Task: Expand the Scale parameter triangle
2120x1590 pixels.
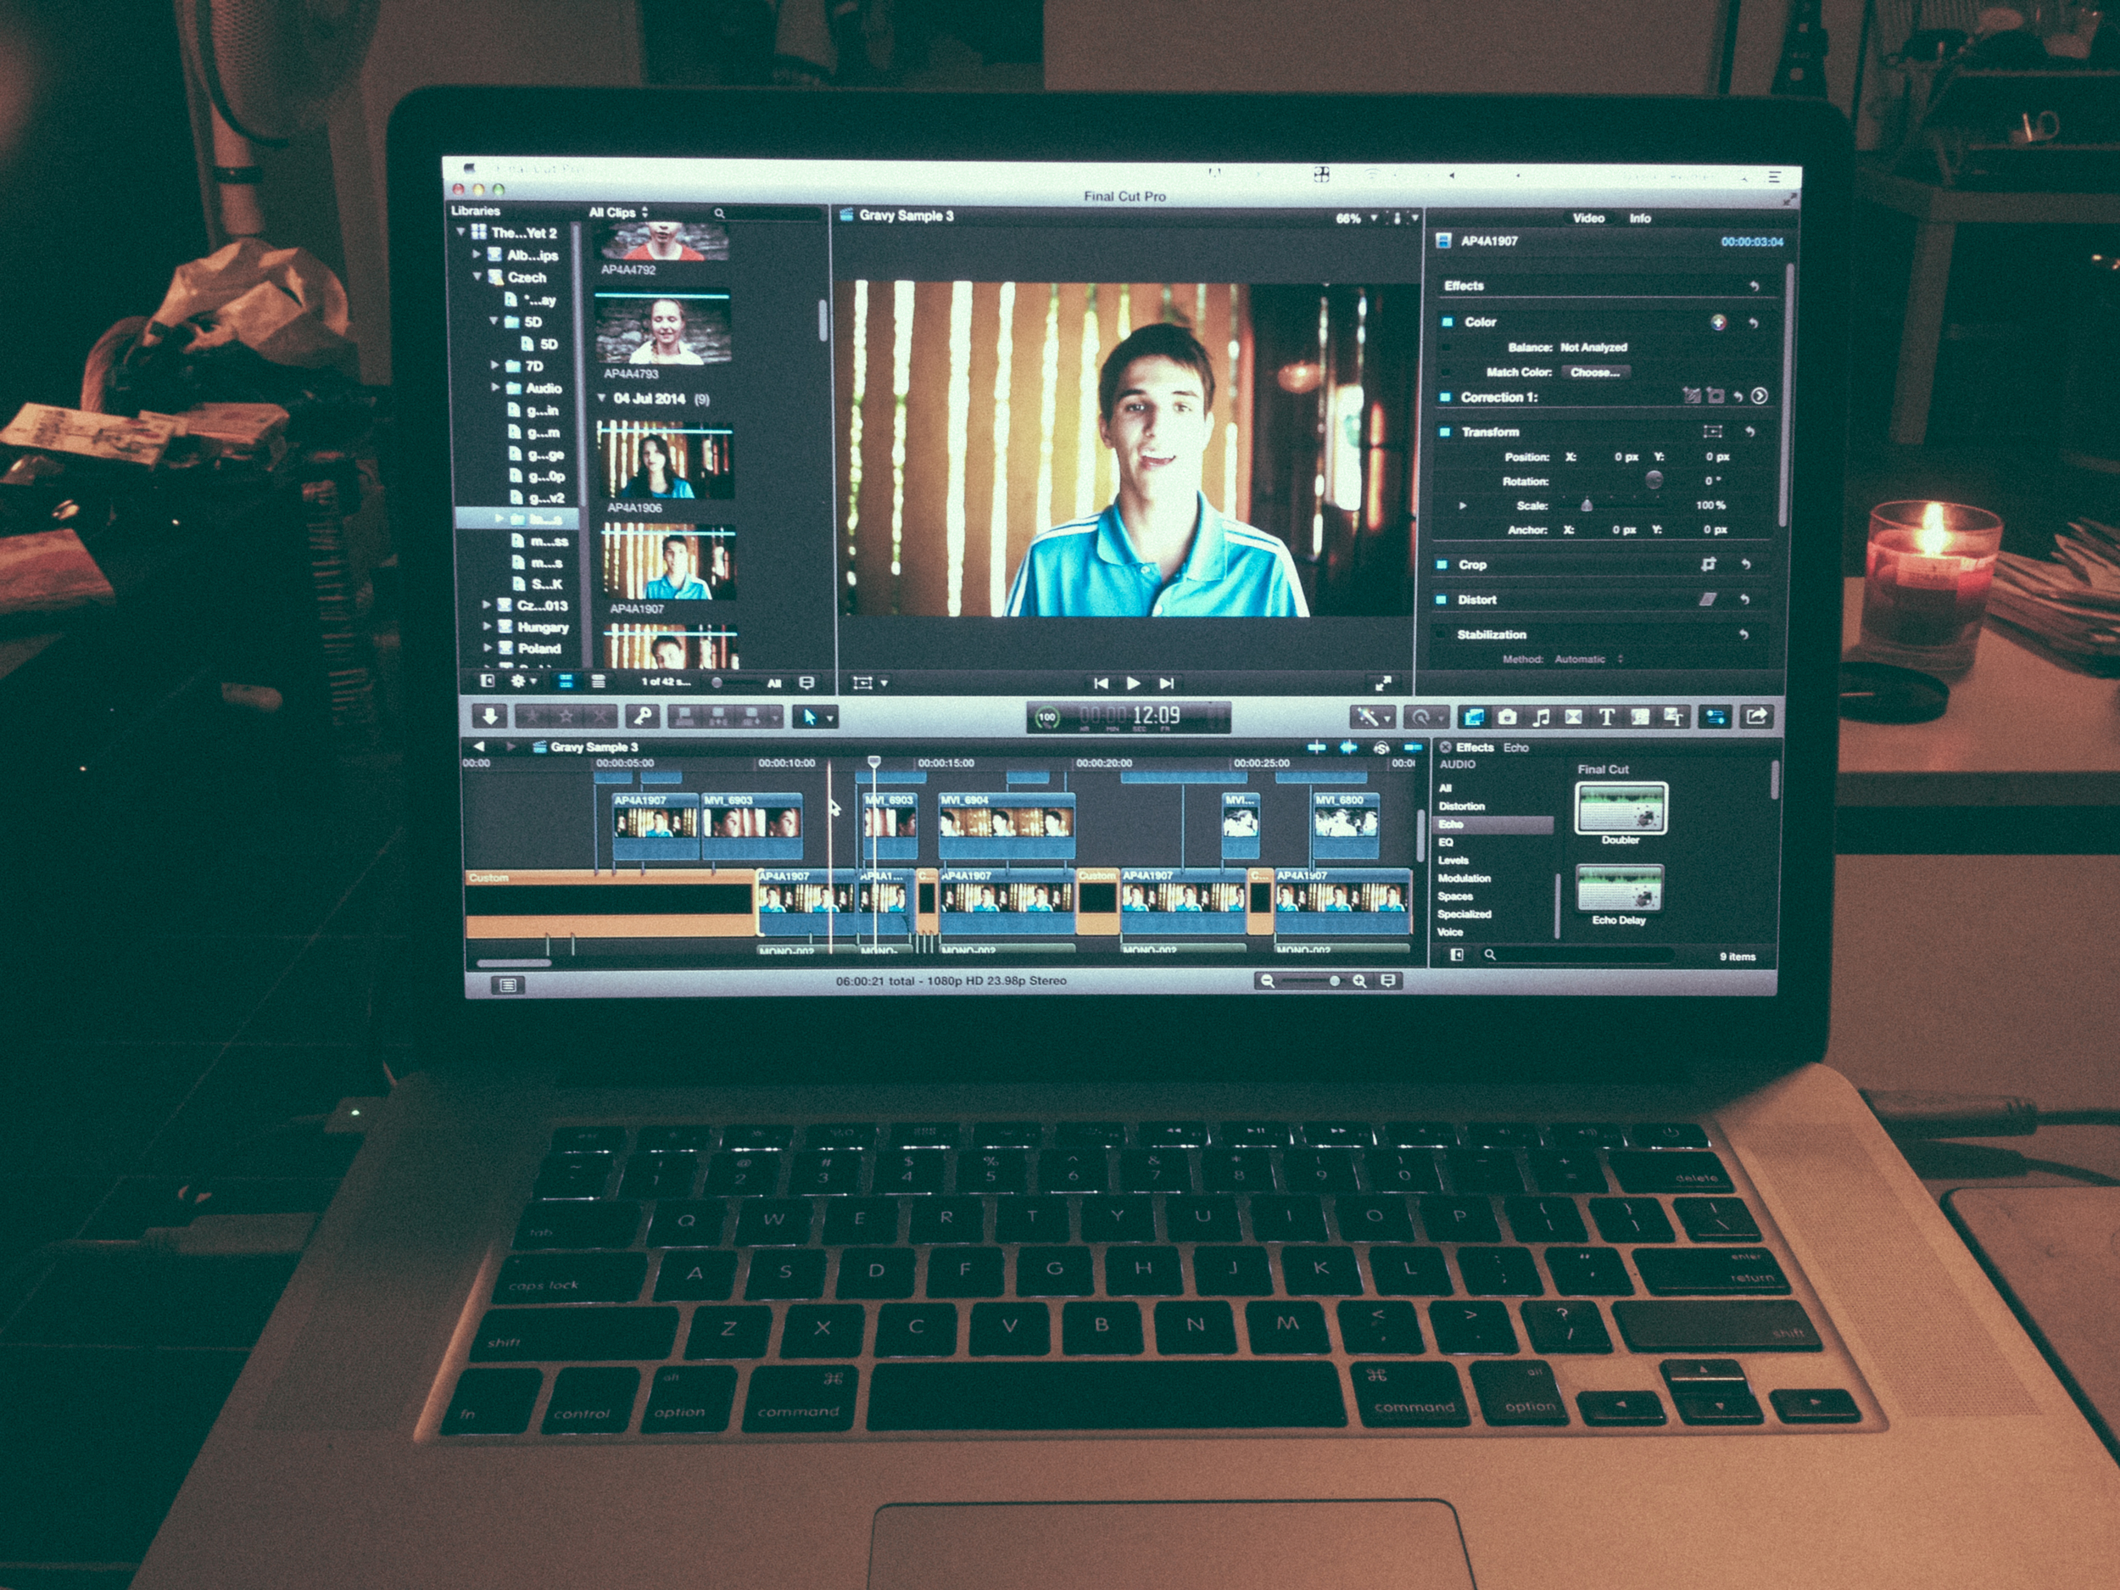Action: tap(1463, 505)
